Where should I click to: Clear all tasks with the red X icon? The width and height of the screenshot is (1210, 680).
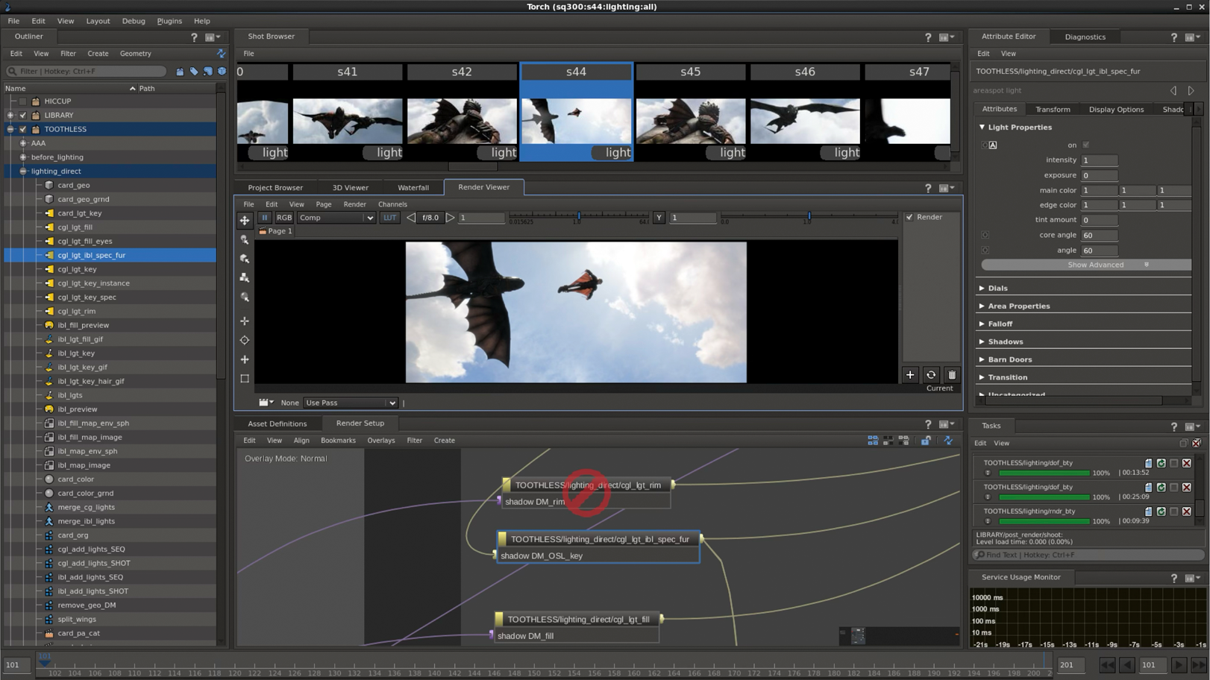[x=1196, y=443]
